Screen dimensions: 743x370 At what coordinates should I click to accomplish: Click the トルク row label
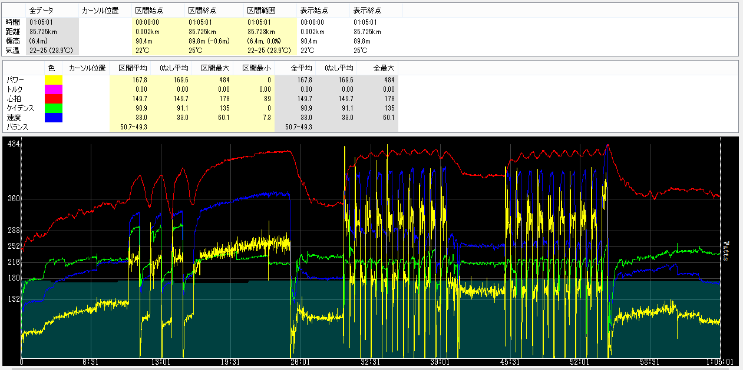(15, 89)
